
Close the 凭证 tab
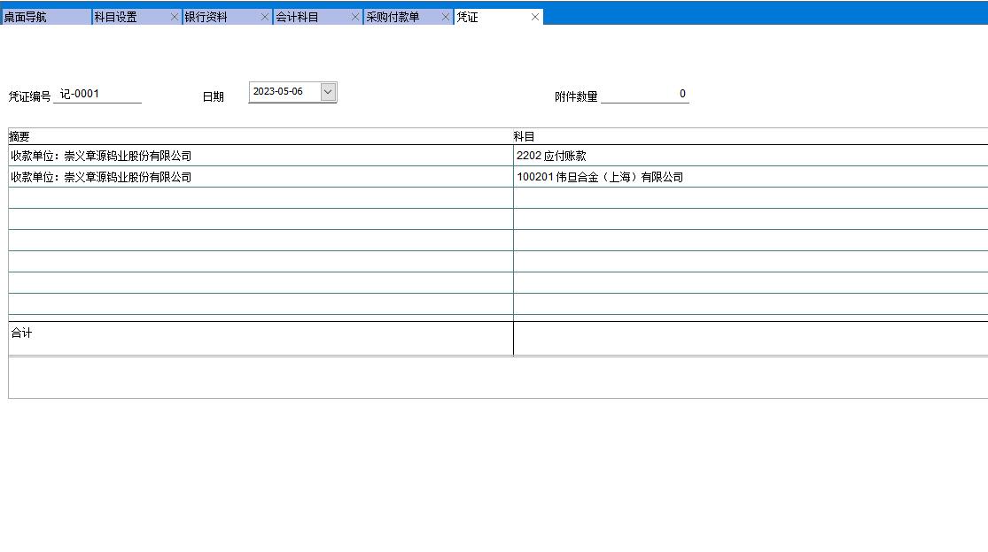click(x=535, y=17)
